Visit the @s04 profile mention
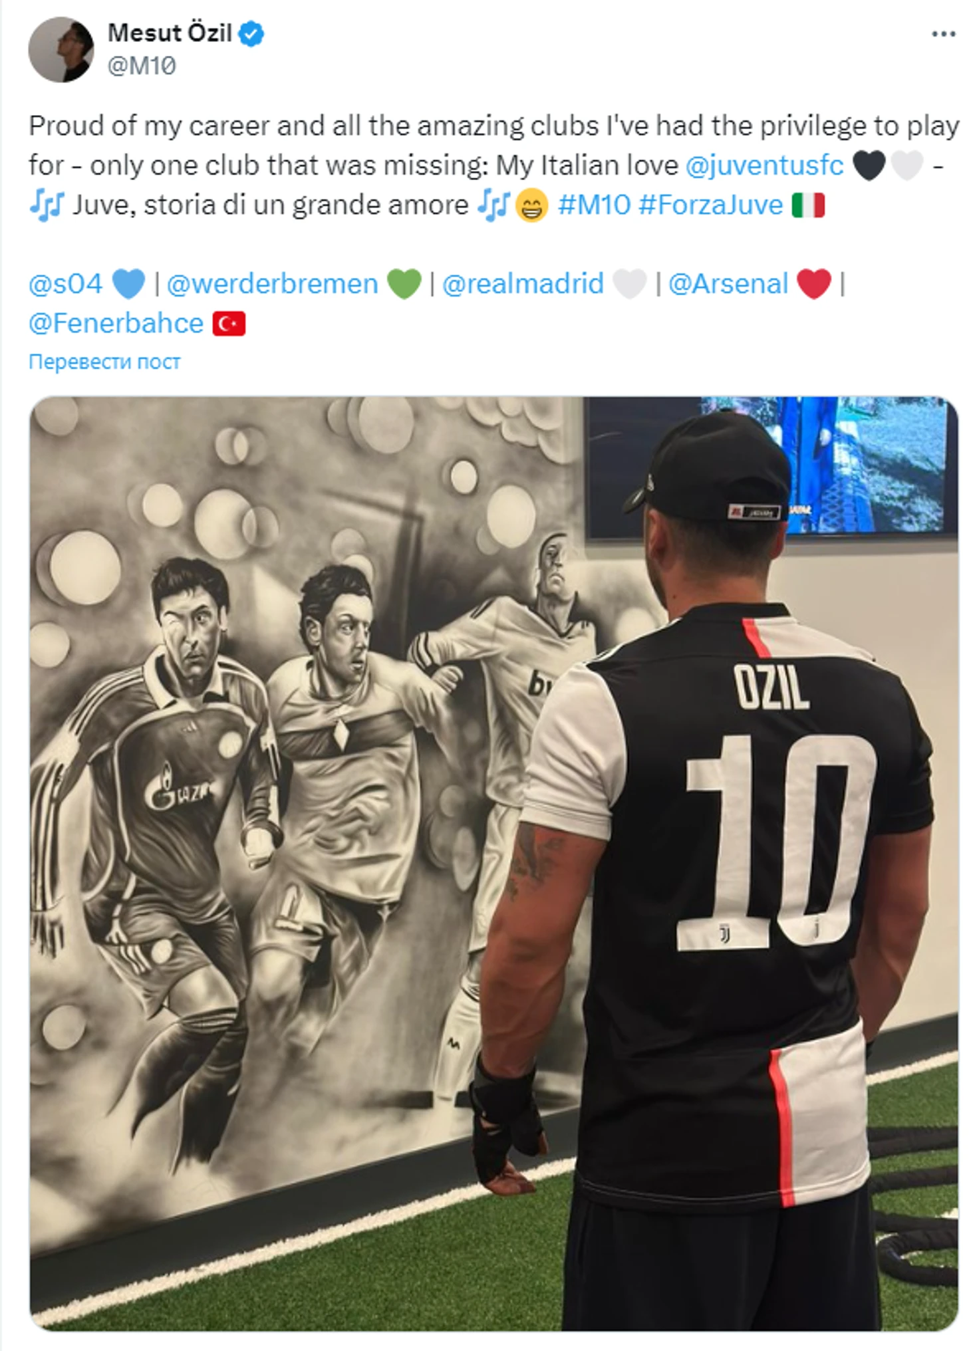 click(65, 284)
